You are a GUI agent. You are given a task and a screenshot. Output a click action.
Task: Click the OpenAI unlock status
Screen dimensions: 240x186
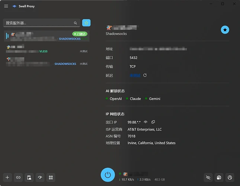(114, 99)
